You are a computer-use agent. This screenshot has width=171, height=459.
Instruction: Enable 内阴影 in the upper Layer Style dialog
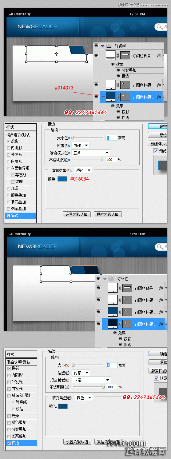8,148
